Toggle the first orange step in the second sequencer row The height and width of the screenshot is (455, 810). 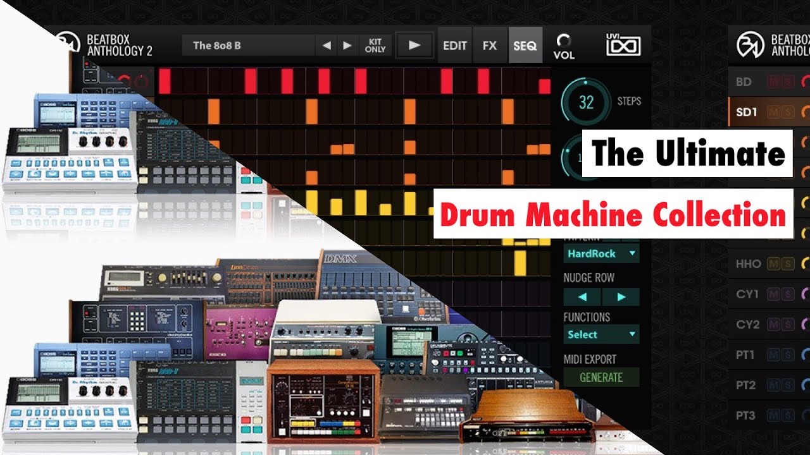(213, 111)
